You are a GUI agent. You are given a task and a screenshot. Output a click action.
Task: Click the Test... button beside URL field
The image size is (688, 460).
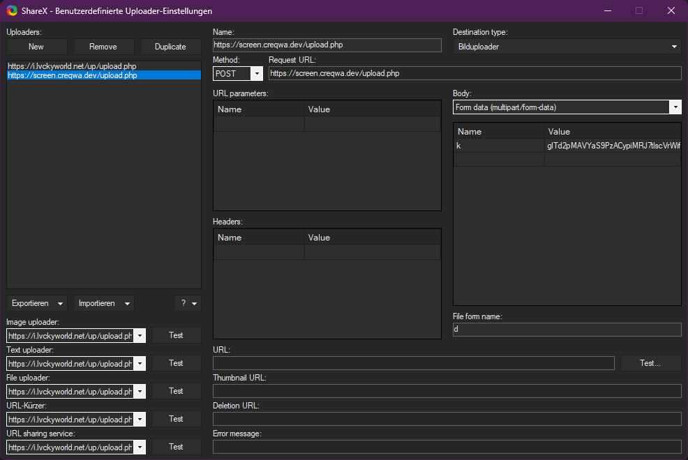coord(650,363)
